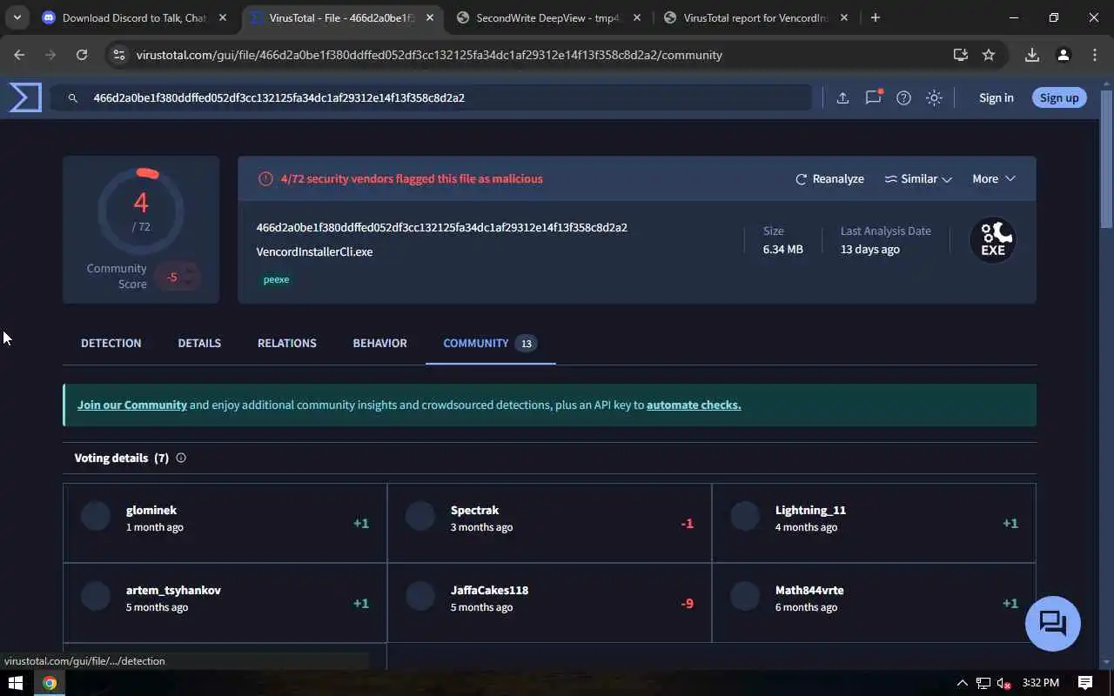Open the Windows notification center icon
This screenshot has width=1114, height=696.
tap(1085, 683)
